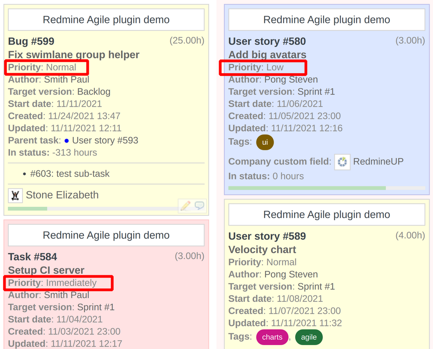The height and width of the screenshot is (349, 433).
Task: Select the highlighted 'Priority: Immediately' field
Action: pyautogui.click(x=58, y=283)
